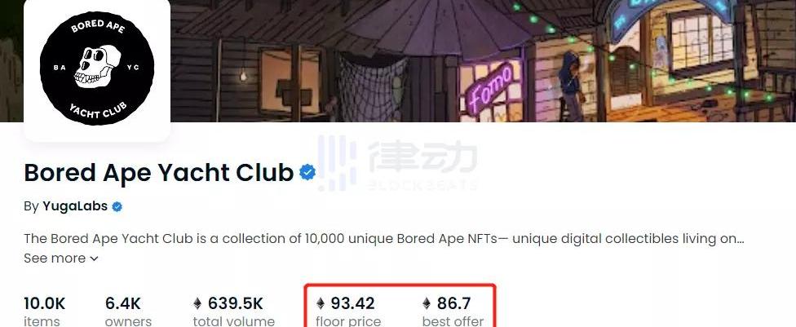This screenshot has width=796, height=327.
Task: Click the 93.42 floor price value
Action: (352, 303)
